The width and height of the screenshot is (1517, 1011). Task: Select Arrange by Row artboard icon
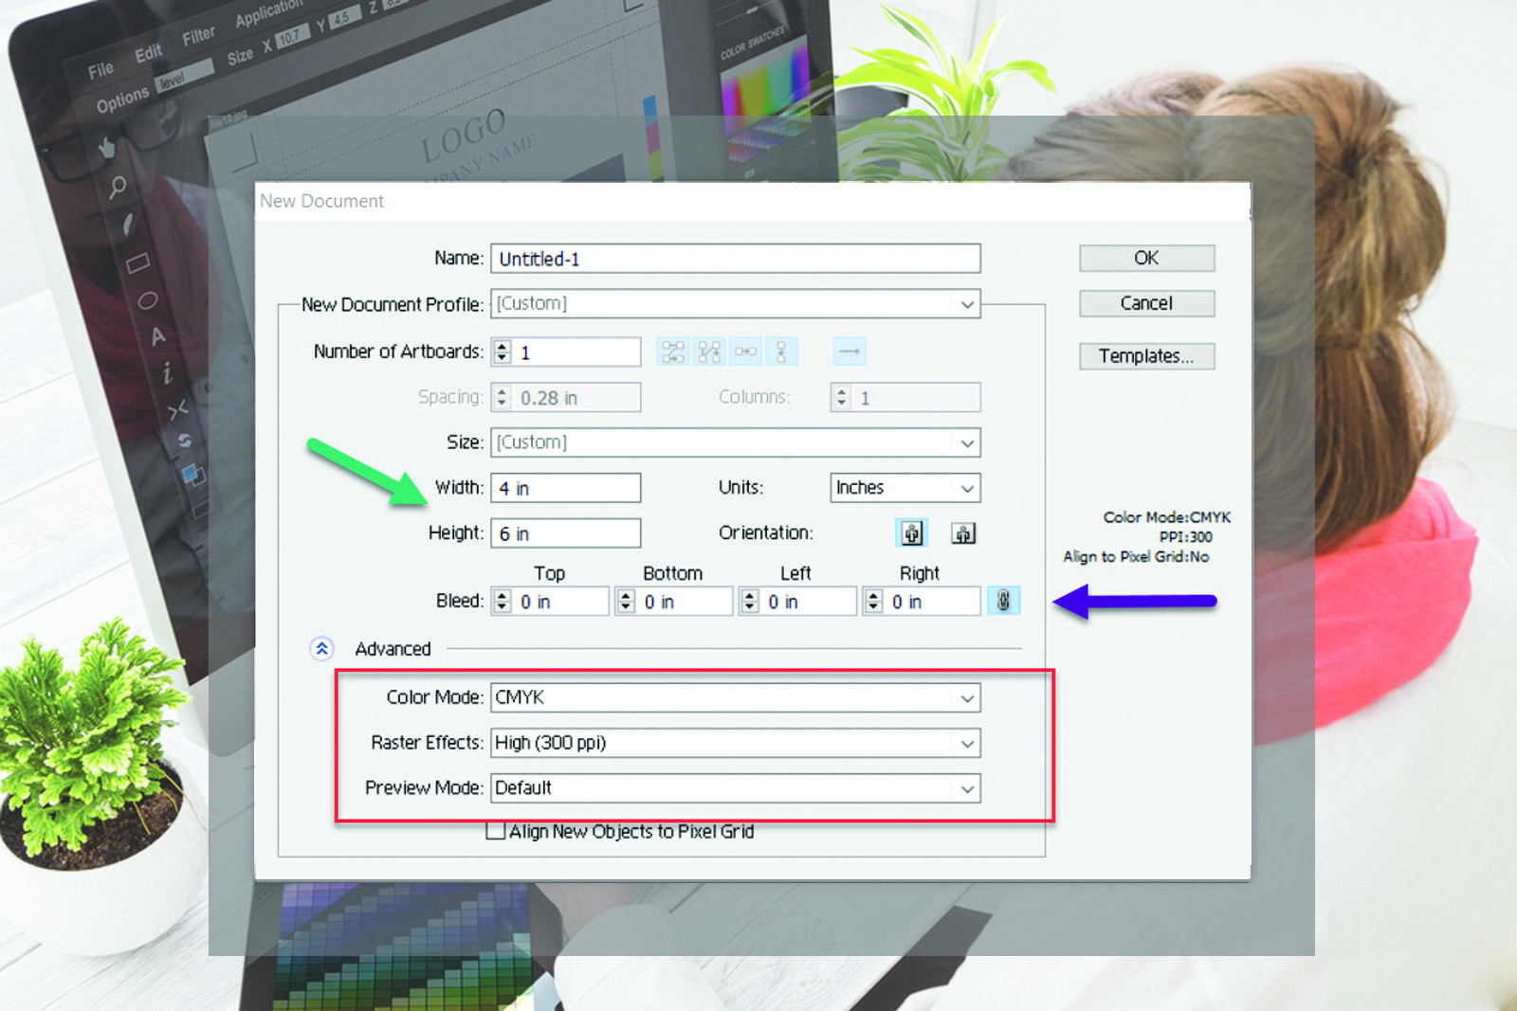point(745,352)
